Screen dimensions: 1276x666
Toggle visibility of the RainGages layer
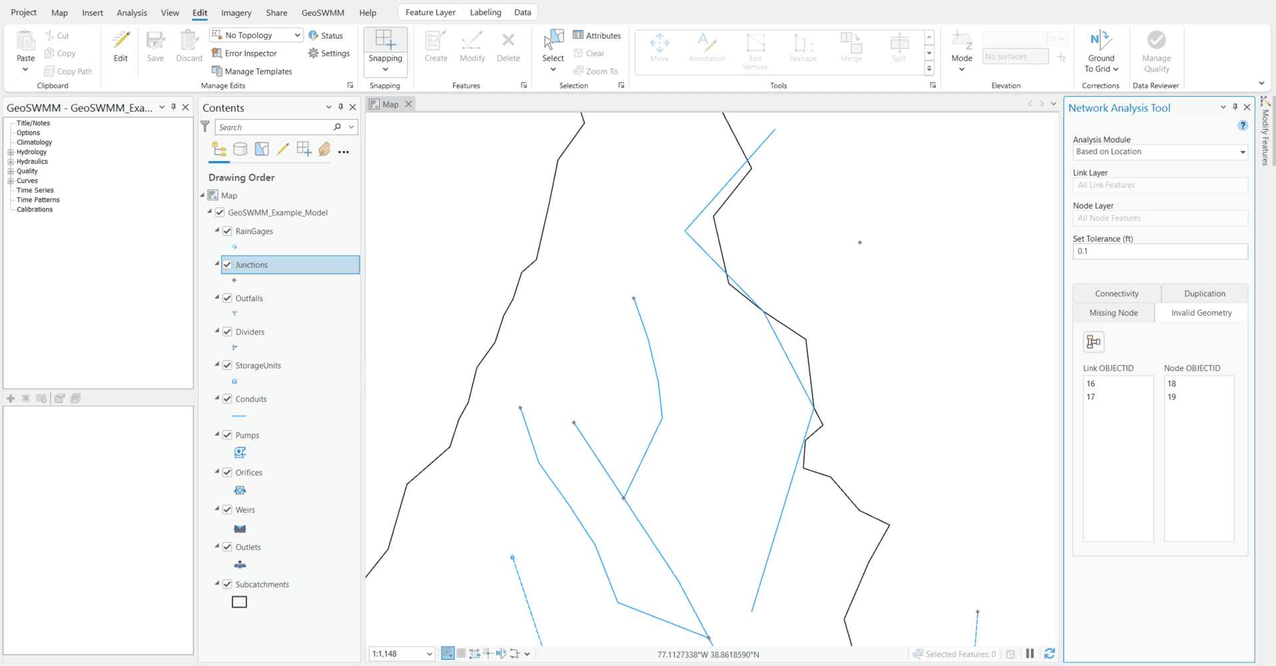click(228, 230)
